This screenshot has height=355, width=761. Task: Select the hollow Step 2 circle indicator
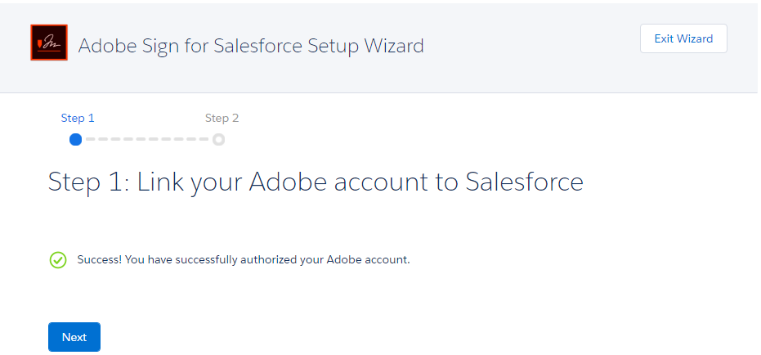(x=219, y=140)
